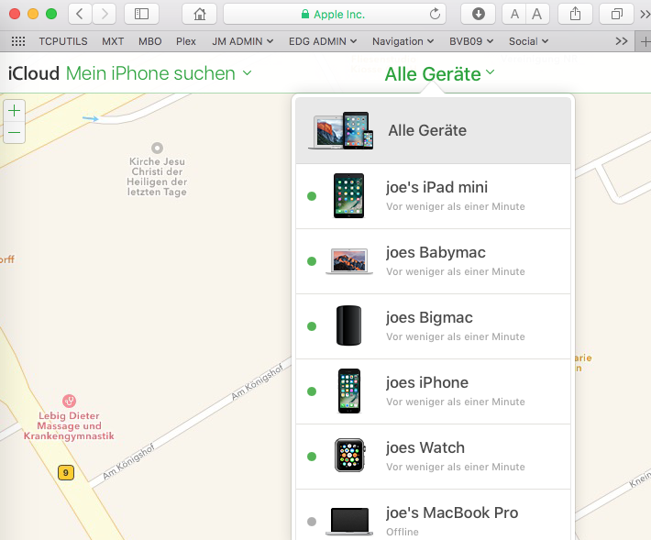Select joes Watch device
The image size is (651, 540).
point(433,457)
